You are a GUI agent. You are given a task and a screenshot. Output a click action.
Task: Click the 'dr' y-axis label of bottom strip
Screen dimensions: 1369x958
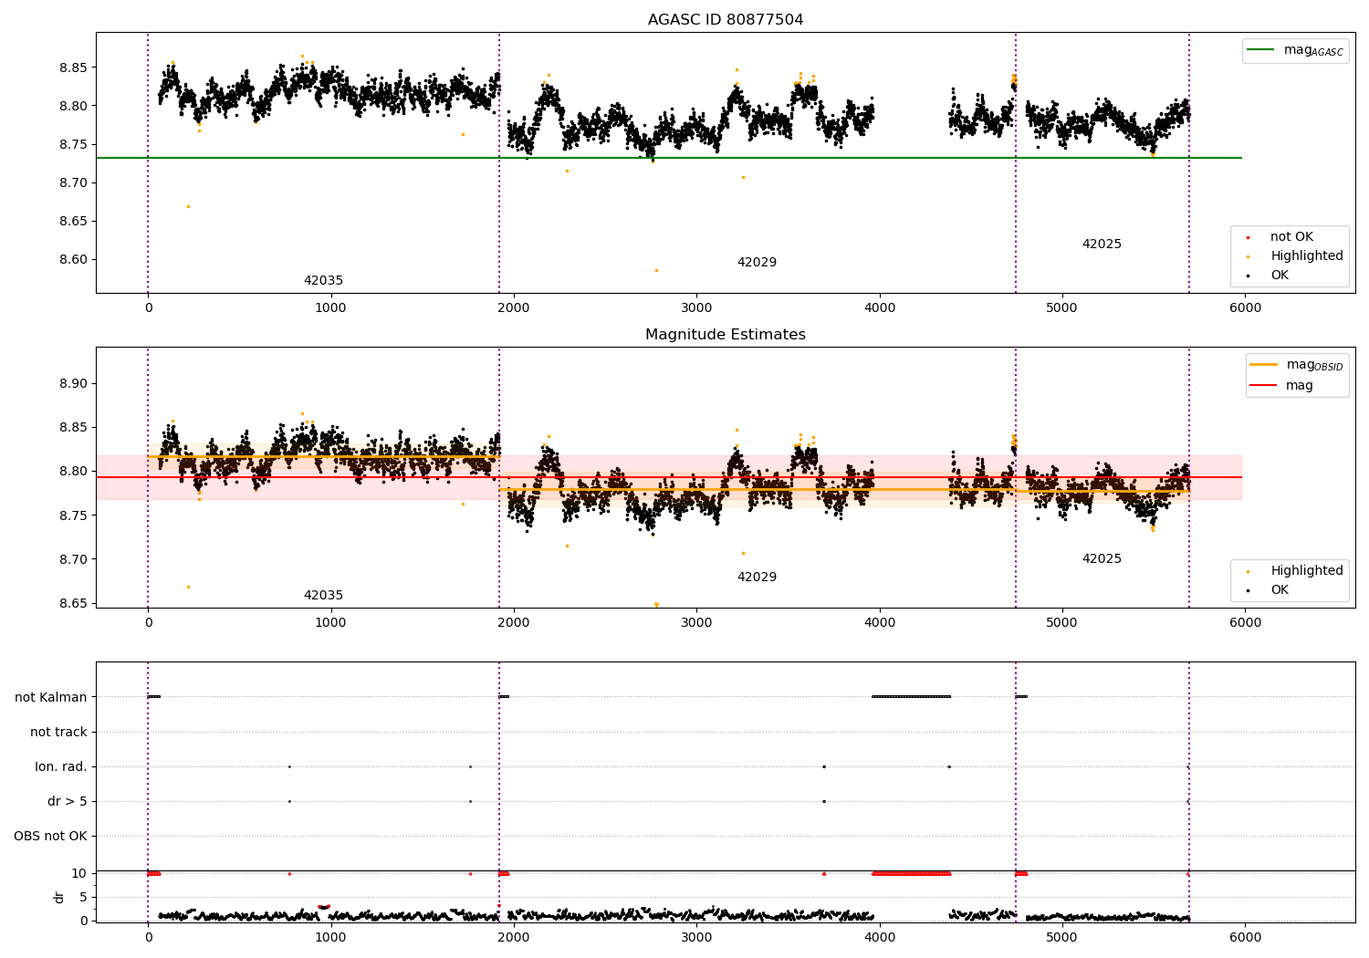click(59, 897)
